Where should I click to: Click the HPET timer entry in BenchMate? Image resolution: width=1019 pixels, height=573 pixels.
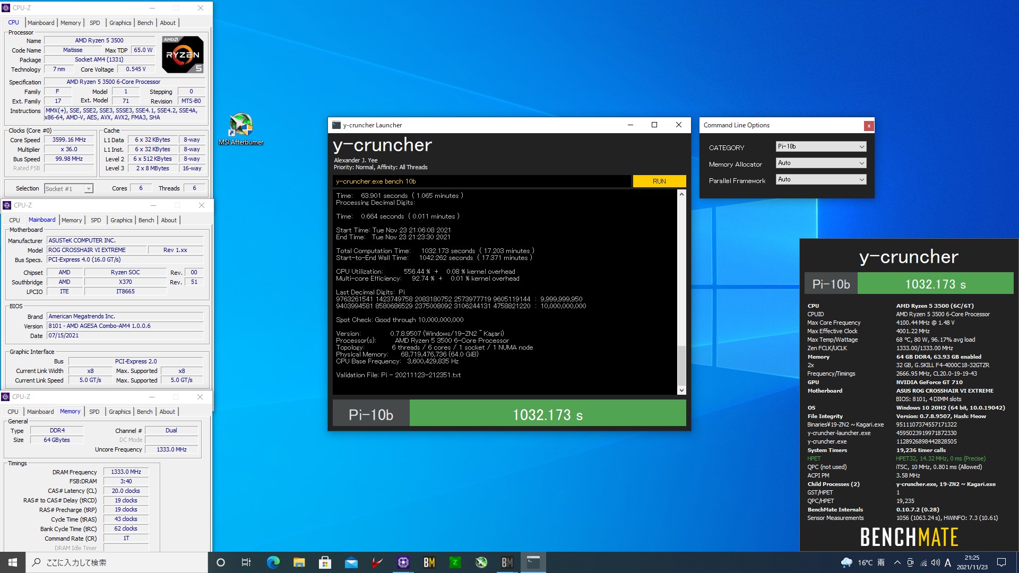897,458
